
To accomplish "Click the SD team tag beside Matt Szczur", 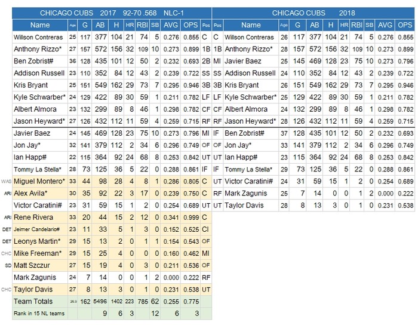I will [x=8, y=265].
